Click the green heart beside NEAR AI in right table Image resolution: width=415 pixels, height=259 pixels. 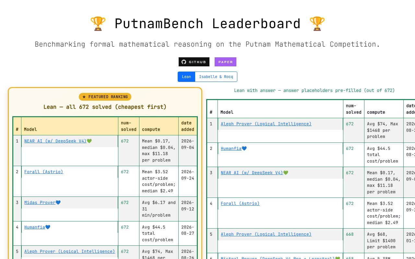point(286,173)
